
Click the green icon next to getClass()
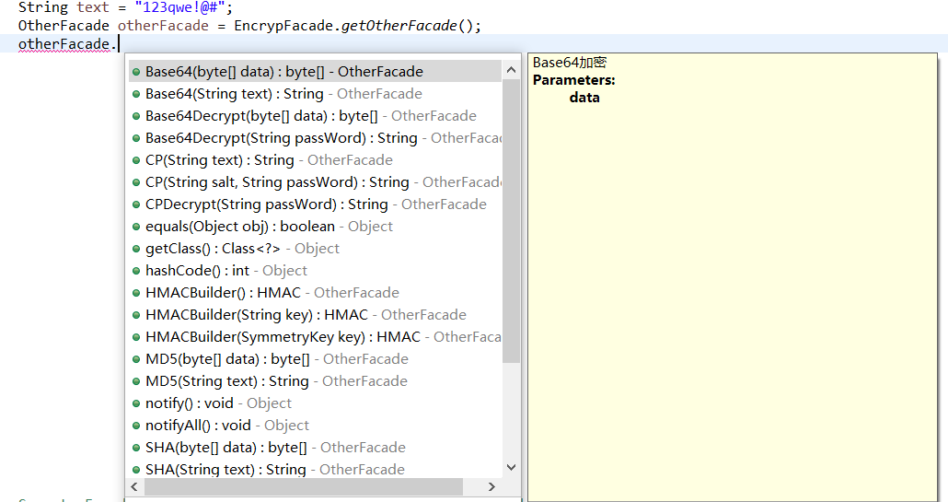click(x=135, y=249)
